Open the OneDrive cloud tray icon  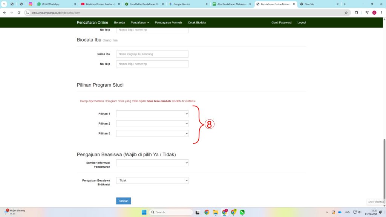click(x=340, y=212)
